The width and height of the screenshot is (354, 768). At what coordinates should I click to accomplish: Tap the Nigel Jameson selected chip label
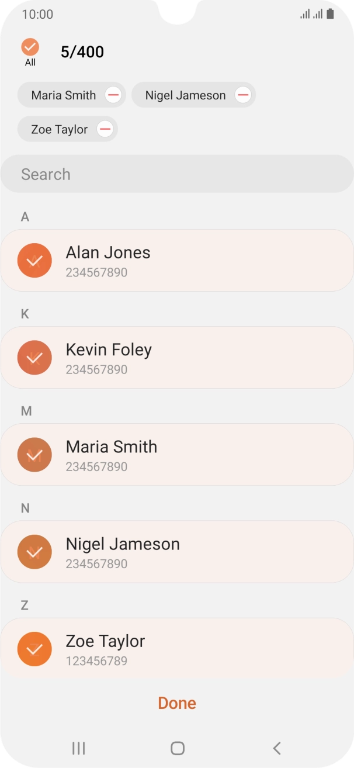(x=185, y=95)
